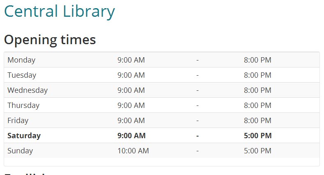The width and height of the screenshot is (324, 175).
Task: Click the Thursday day cell
Action: pyautogui.click(x=23, y=105)
